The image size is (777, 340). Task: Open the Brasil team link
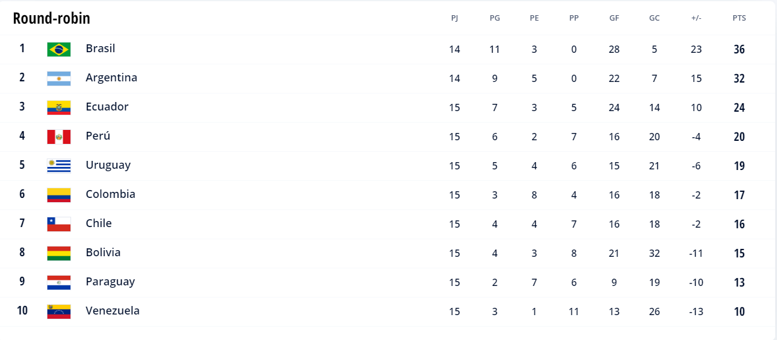[100, 49]
